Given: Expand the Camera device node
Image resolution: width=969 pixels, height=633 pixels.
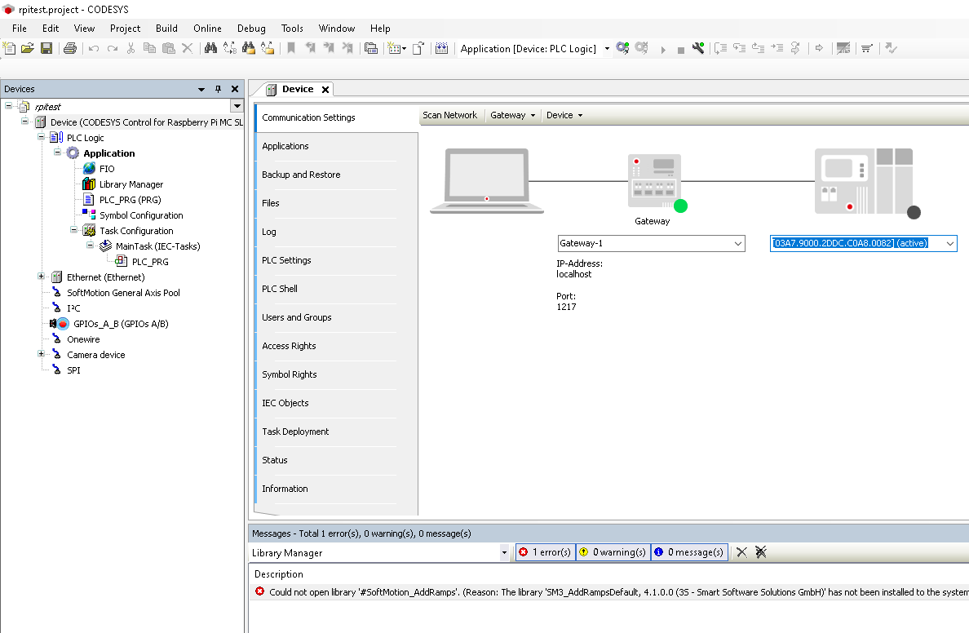Looking at the screenshot, I should click(x=41, y=353).
